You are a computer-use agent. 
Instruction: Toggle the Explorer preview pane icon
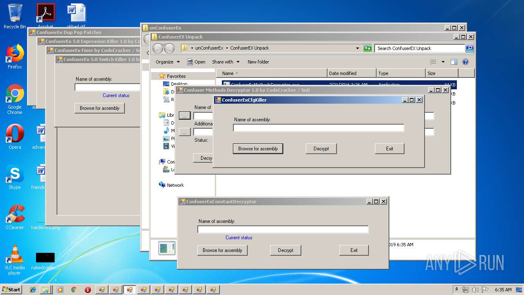click(454, 62)
